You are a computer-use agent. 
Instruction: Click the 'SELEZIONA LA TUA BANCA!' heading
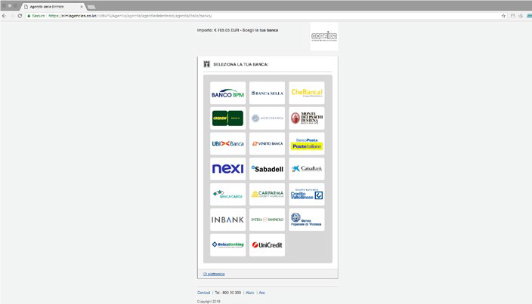pyautogui.click(x=240, y=64)
